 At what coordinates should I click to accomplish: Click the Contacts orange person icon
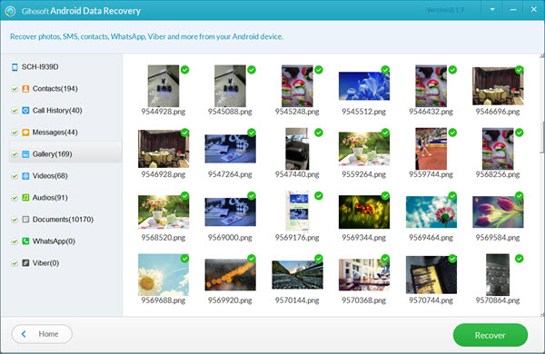tap(25, 89)
